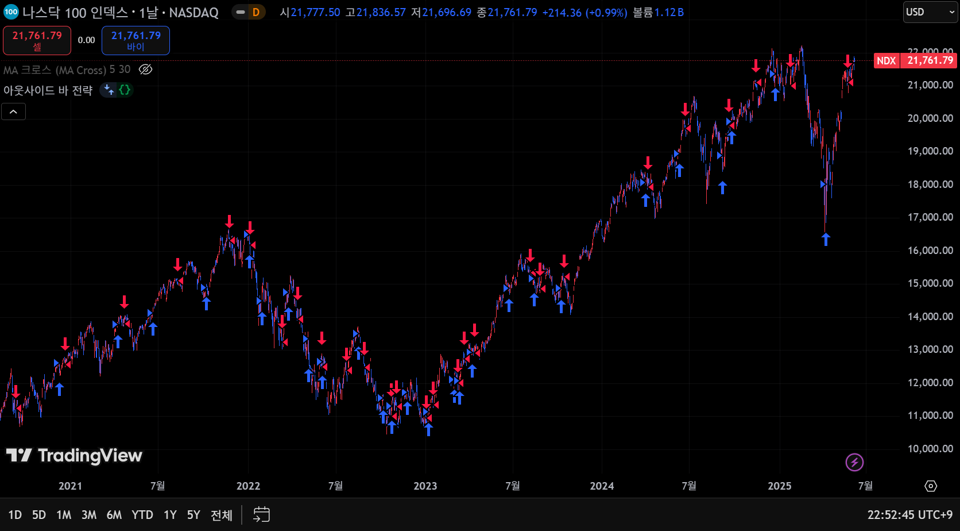The width and height of the screenshot is (960, 531).
Task: Click the 2025 label on time axis
Action: (780, 486)
